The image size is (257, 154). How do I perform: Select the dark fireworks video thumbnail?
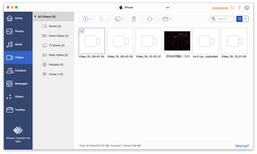[177, 41]
